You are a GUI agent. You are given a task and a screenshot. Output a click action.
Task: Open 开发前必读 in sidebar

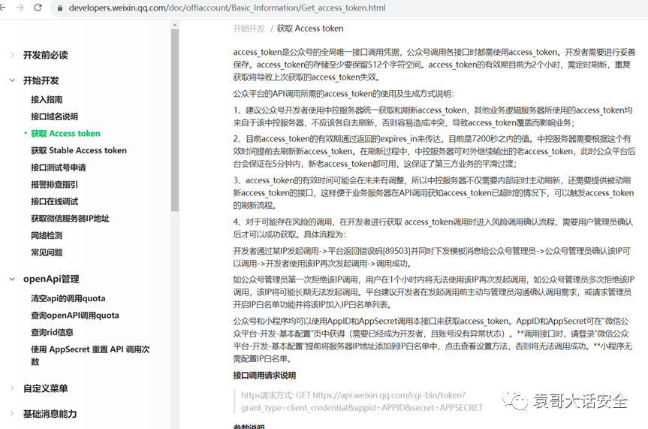[x=46, y=55]
